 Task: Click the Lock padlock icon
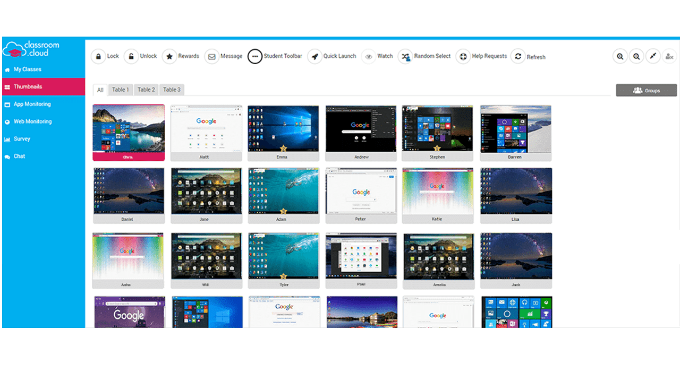coord(98,56)
